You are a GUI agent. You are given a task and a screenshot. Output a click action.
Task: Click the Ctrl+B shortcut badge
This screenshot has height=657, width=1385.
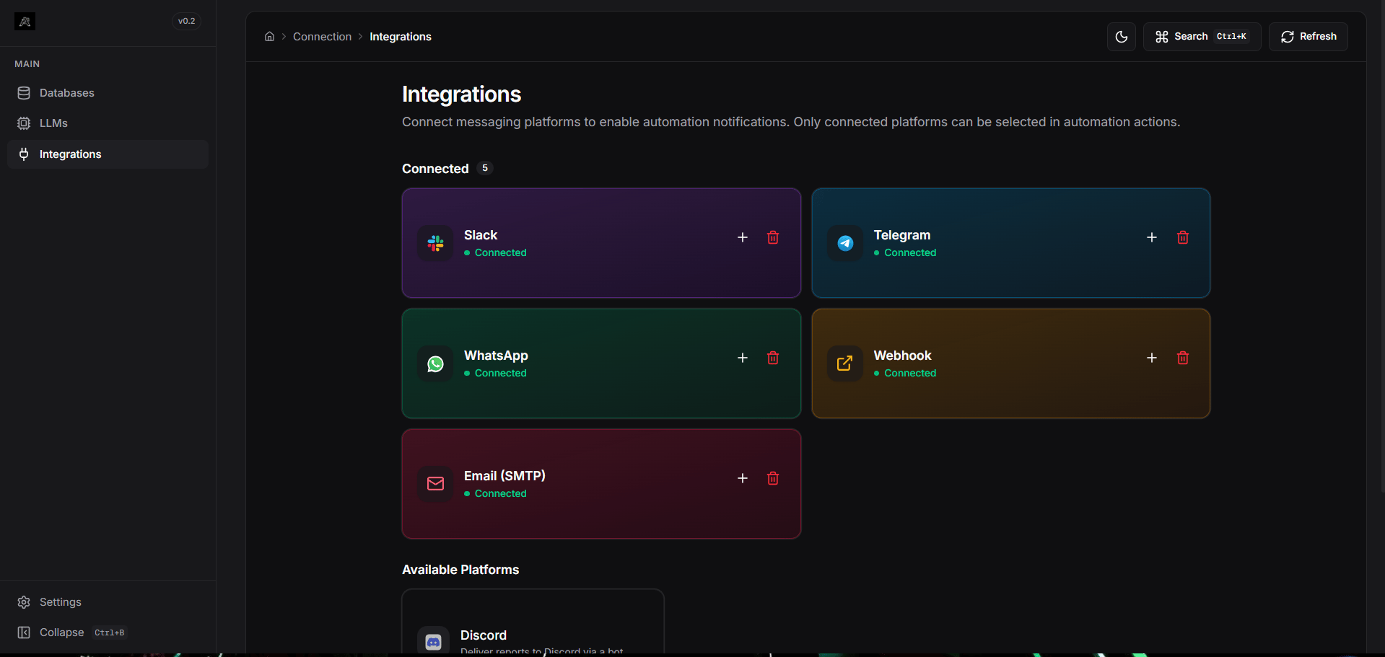pos(109,632)
